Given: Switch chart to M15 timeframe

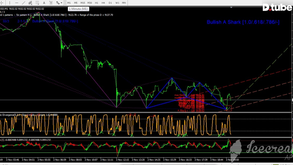Looking at the screenshot, I should 82,3.
